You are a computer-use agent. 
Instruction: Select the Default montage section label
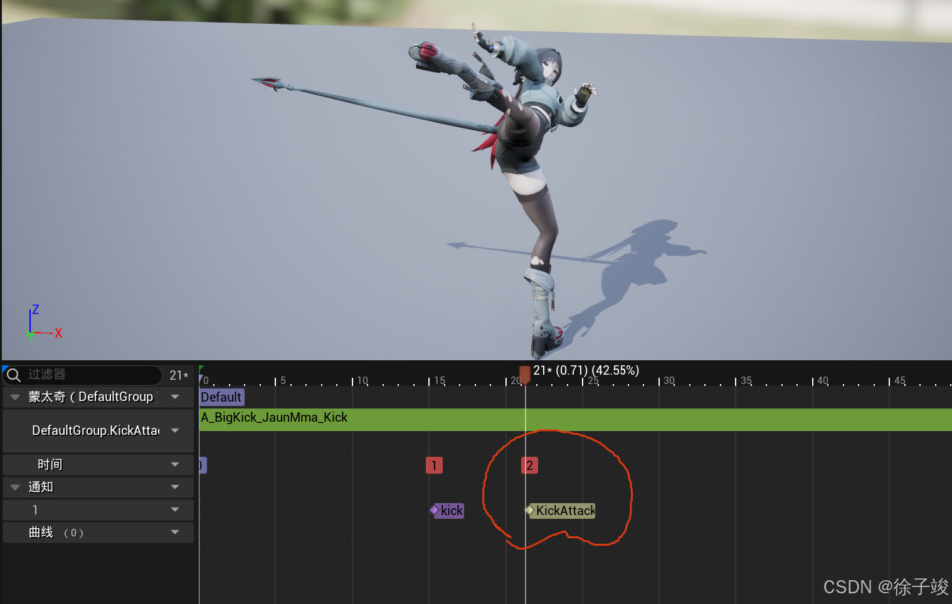coord(221,397)
